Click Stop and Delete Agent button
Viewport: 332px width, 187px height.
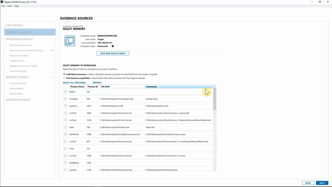[x=113, y=54]
